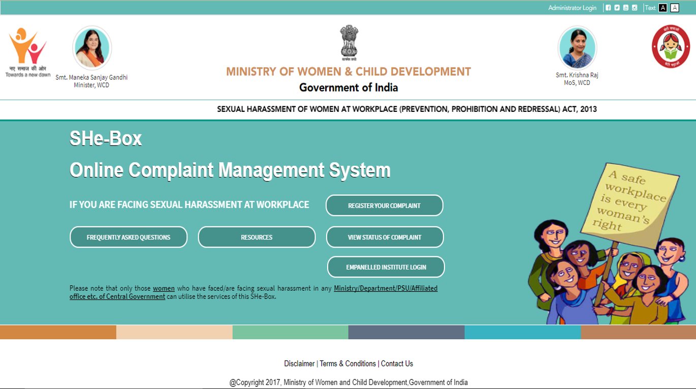
Task: Click Smt. Krishna Raj's photo
Action: [577, 48]
